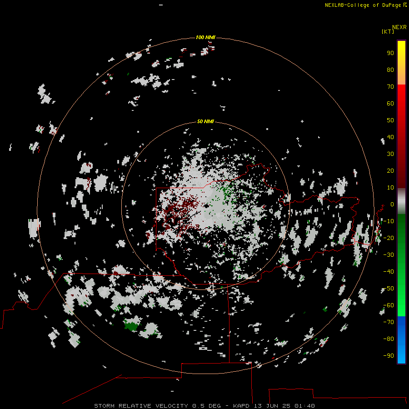This screenshot has width=409, height=409.
Task: Click the NEXR label above color bar
Action: [x=399, y=27]
